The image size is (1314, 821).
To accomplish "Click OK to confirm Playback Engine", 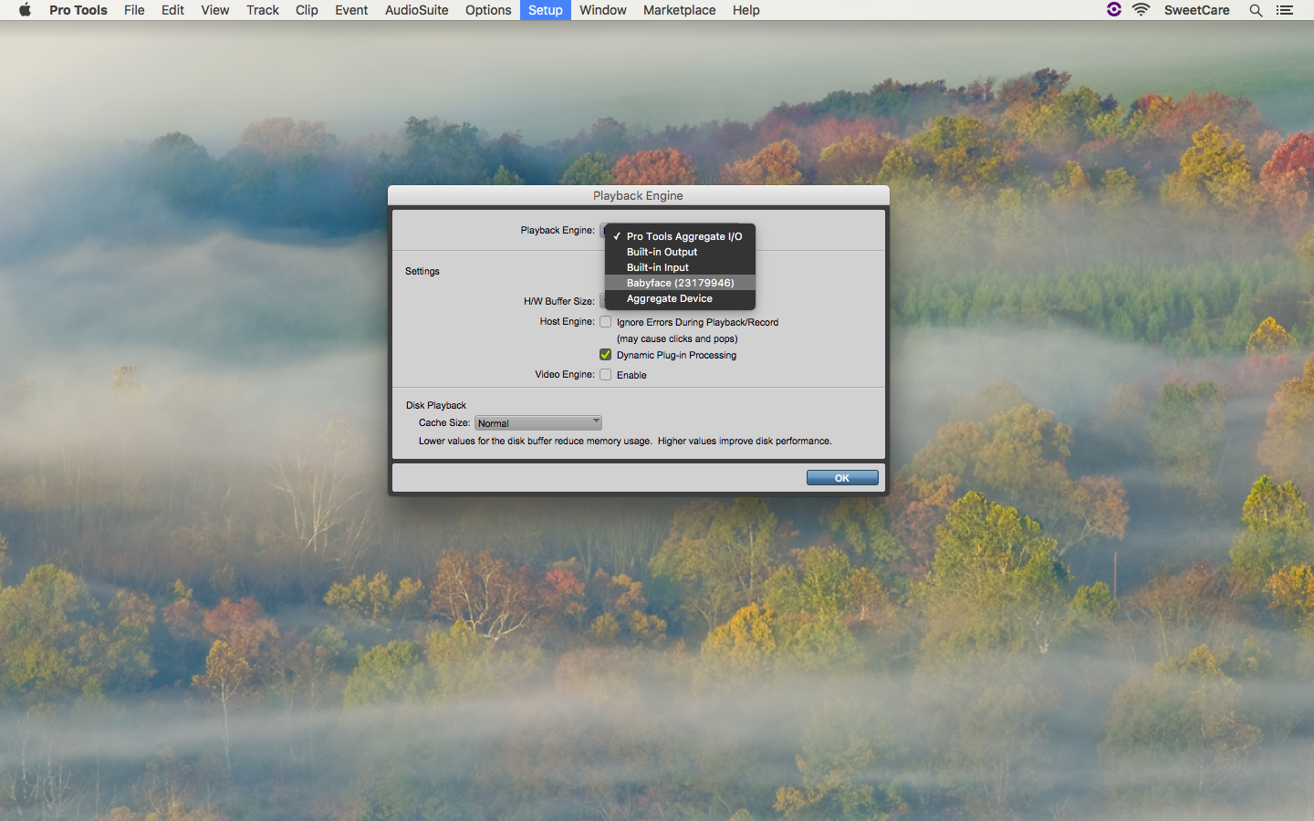I will 841,478.
